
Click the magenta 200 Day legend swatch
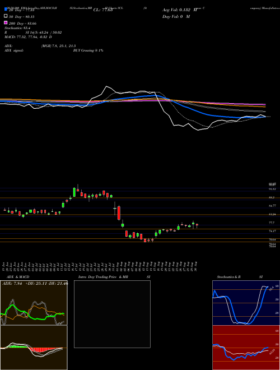pos(6,22)
